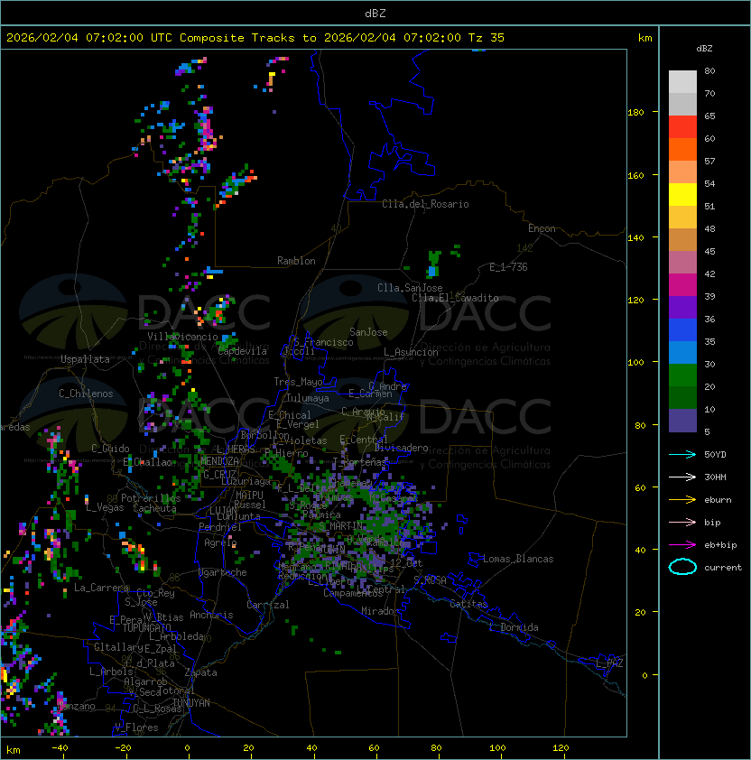Viewport: 751px width, 760px height.
Task: Click the La_Carrera map label
Action: pos(102,588)
